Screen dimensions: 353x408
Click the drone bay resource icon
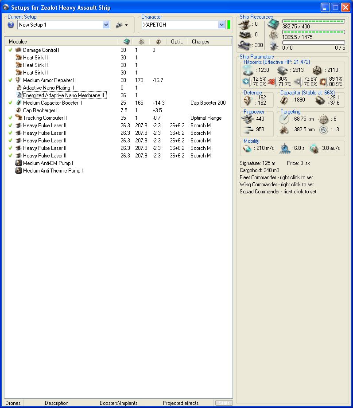pyautogui.click(x=274, y=46)
